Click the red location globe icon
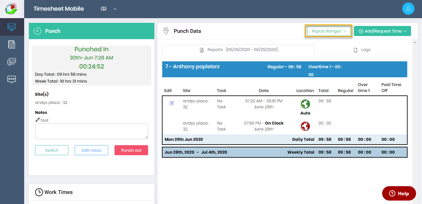Viewport: 422px width, 204px height. (305, 126)
